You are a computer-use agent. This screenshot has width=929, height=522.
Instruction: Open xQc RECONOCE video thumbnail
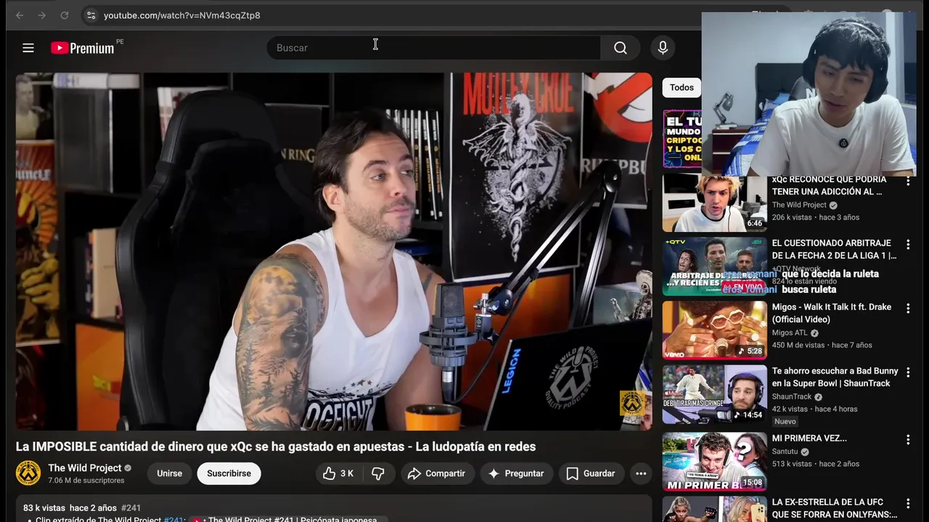(714, 203)
